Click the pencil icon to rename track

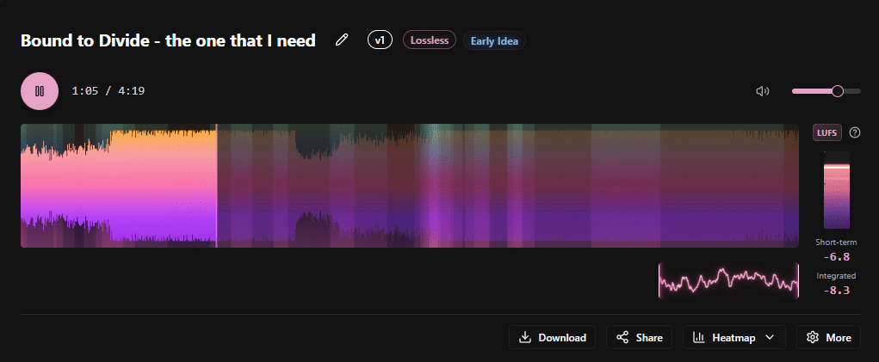[x=342, y=40]
